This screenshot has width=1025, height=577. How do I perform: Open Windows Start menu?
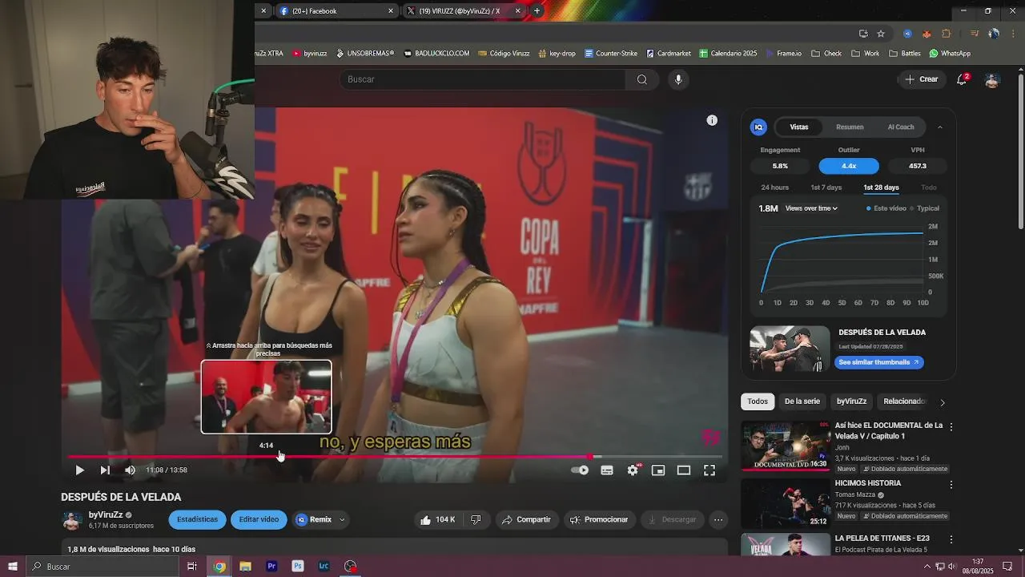[12, 567]
